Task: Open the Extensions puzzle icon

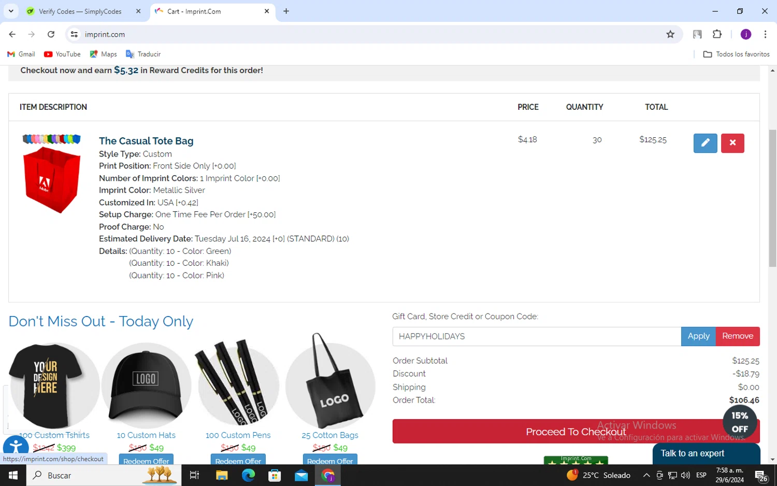Action: click(717, 34)
